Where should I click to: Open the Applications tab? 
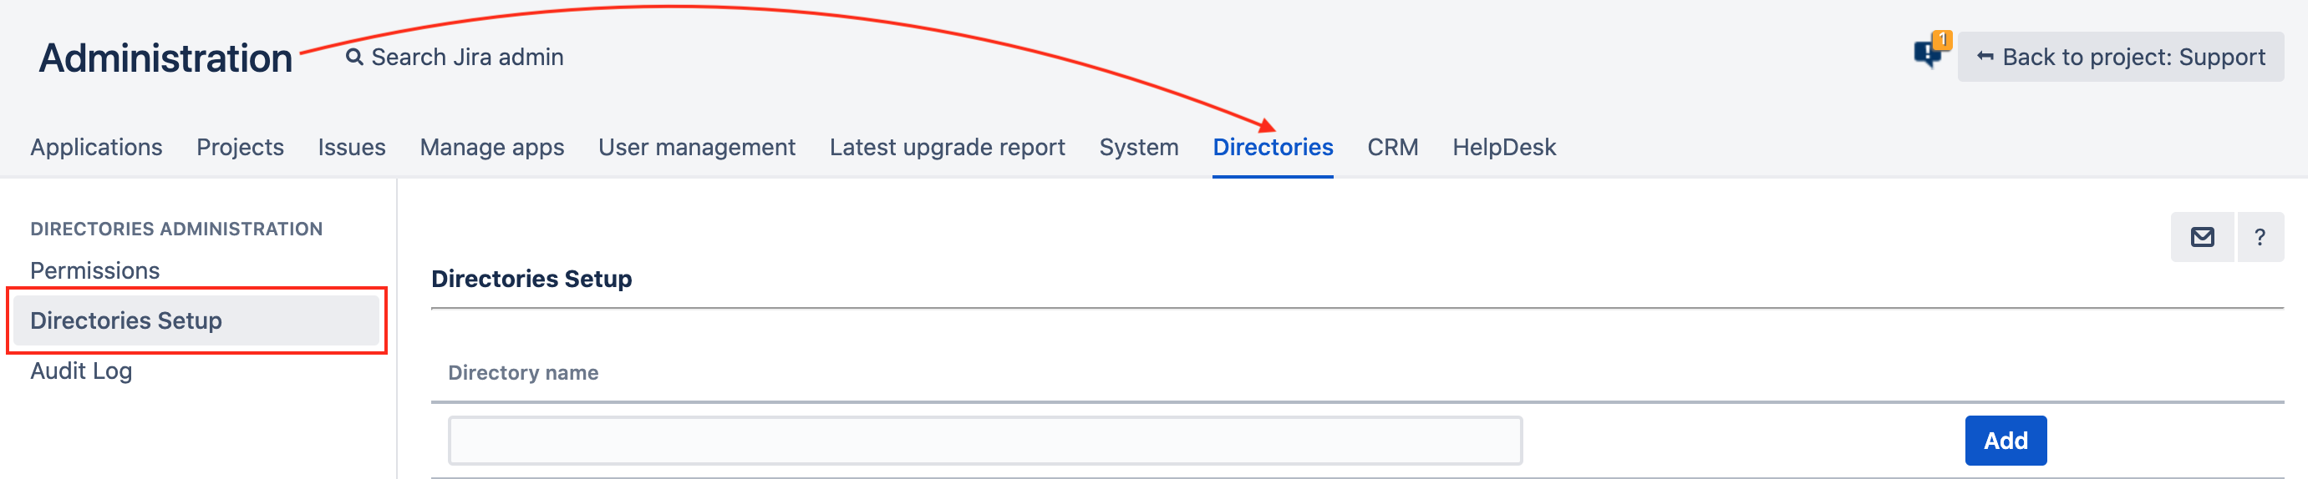click(96, 147)
